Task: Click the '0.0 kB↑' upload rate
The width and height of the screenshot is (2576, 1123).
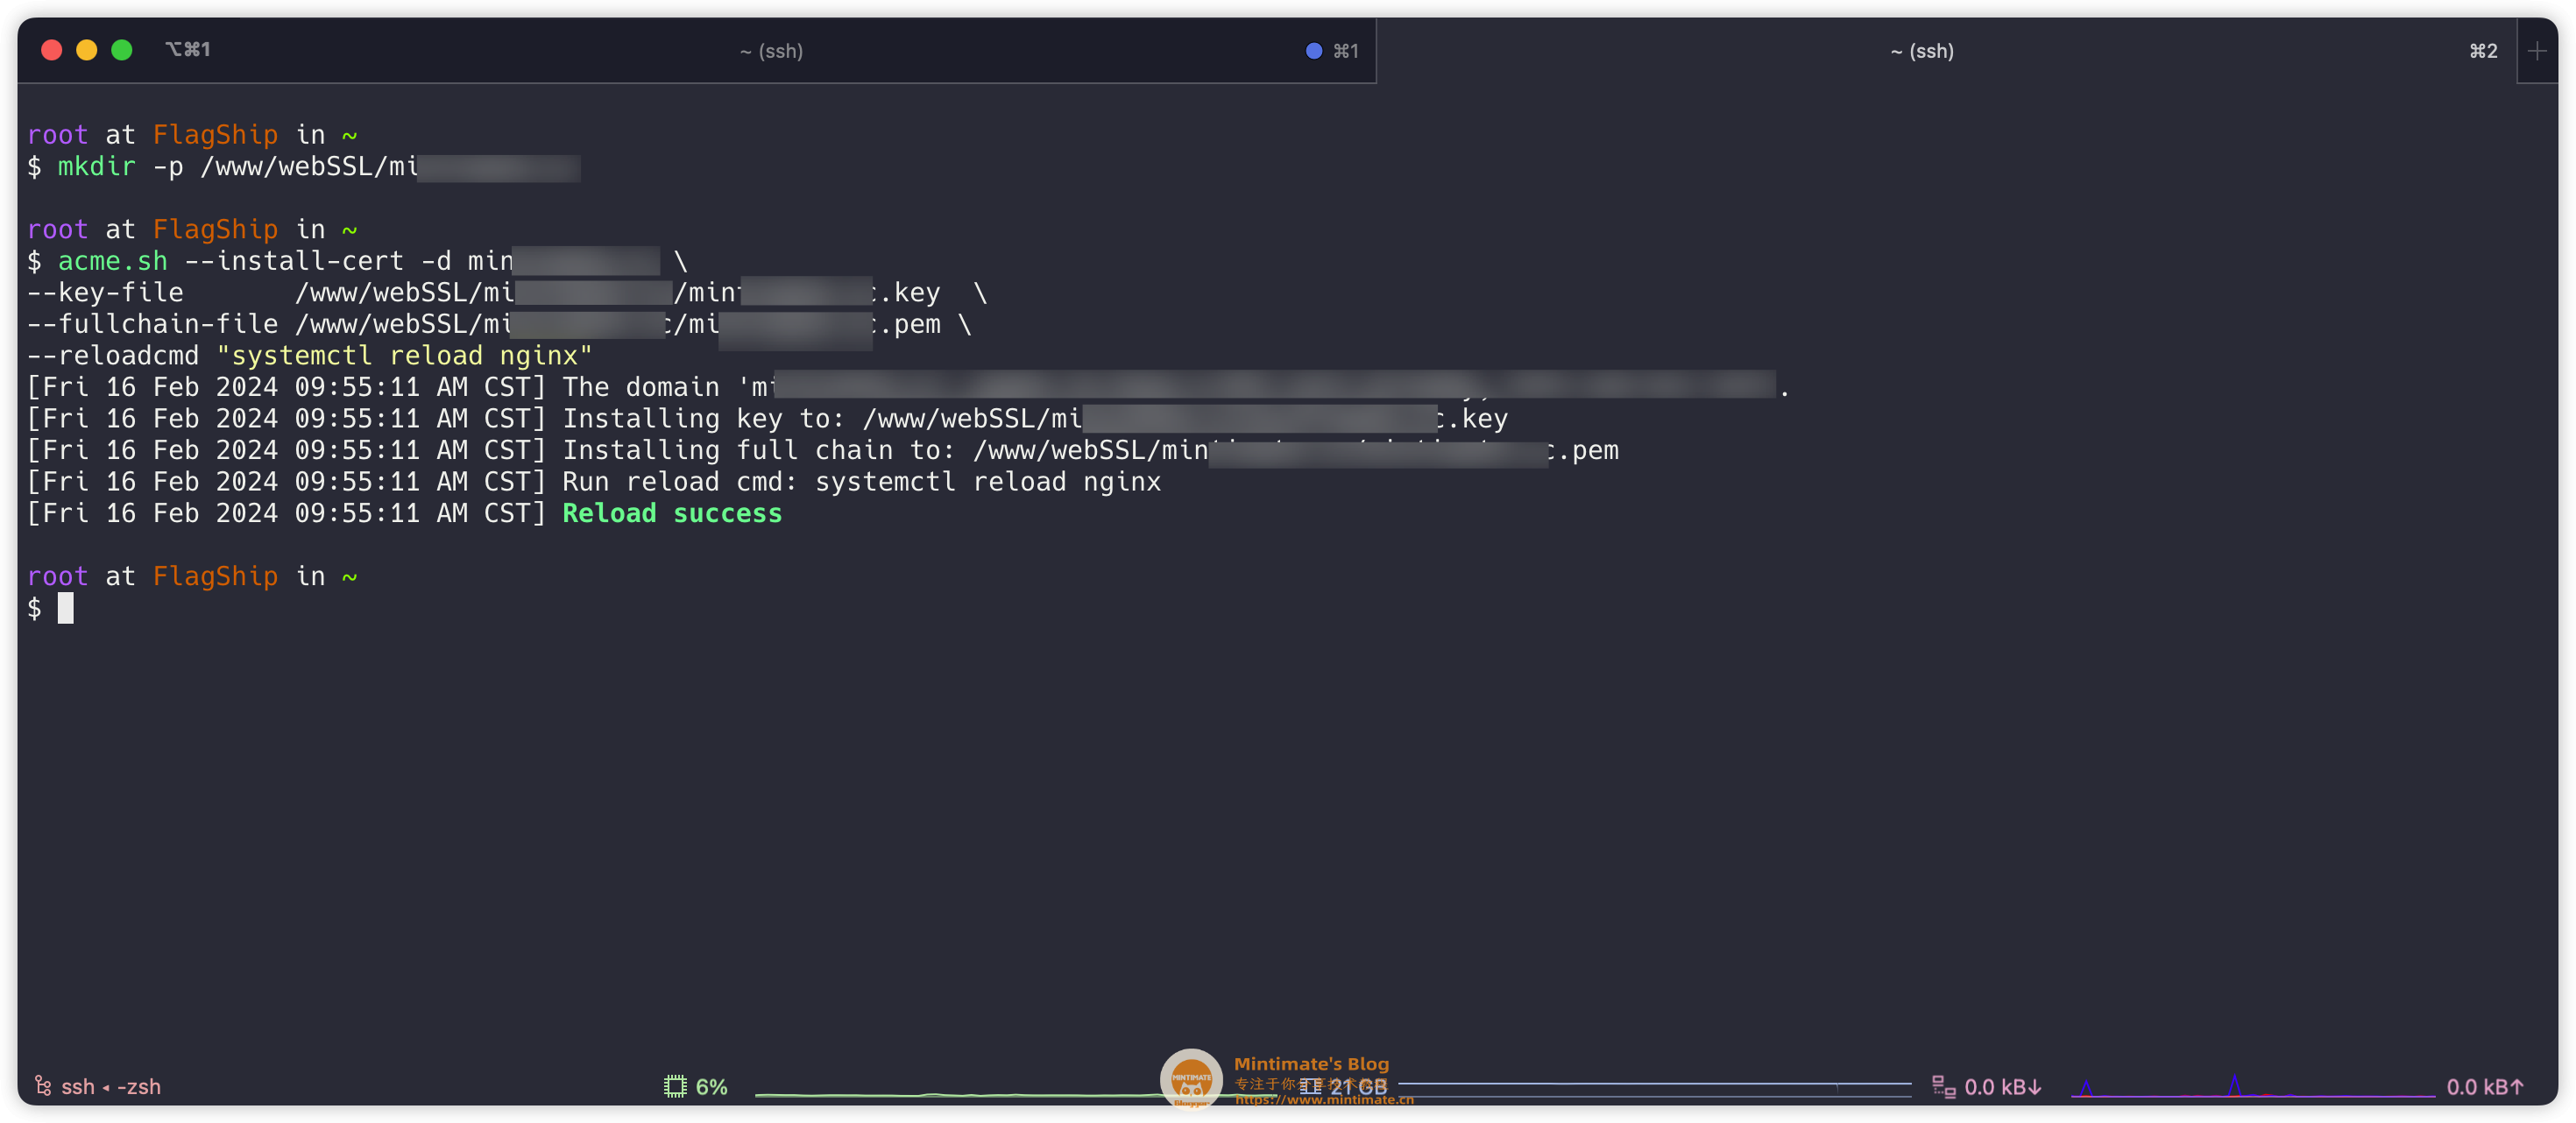Action: 2484,1086
